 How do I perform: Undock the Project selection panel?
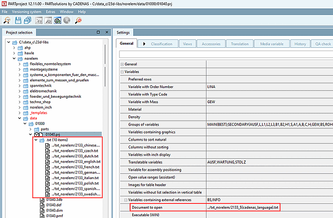coord(98,32)
